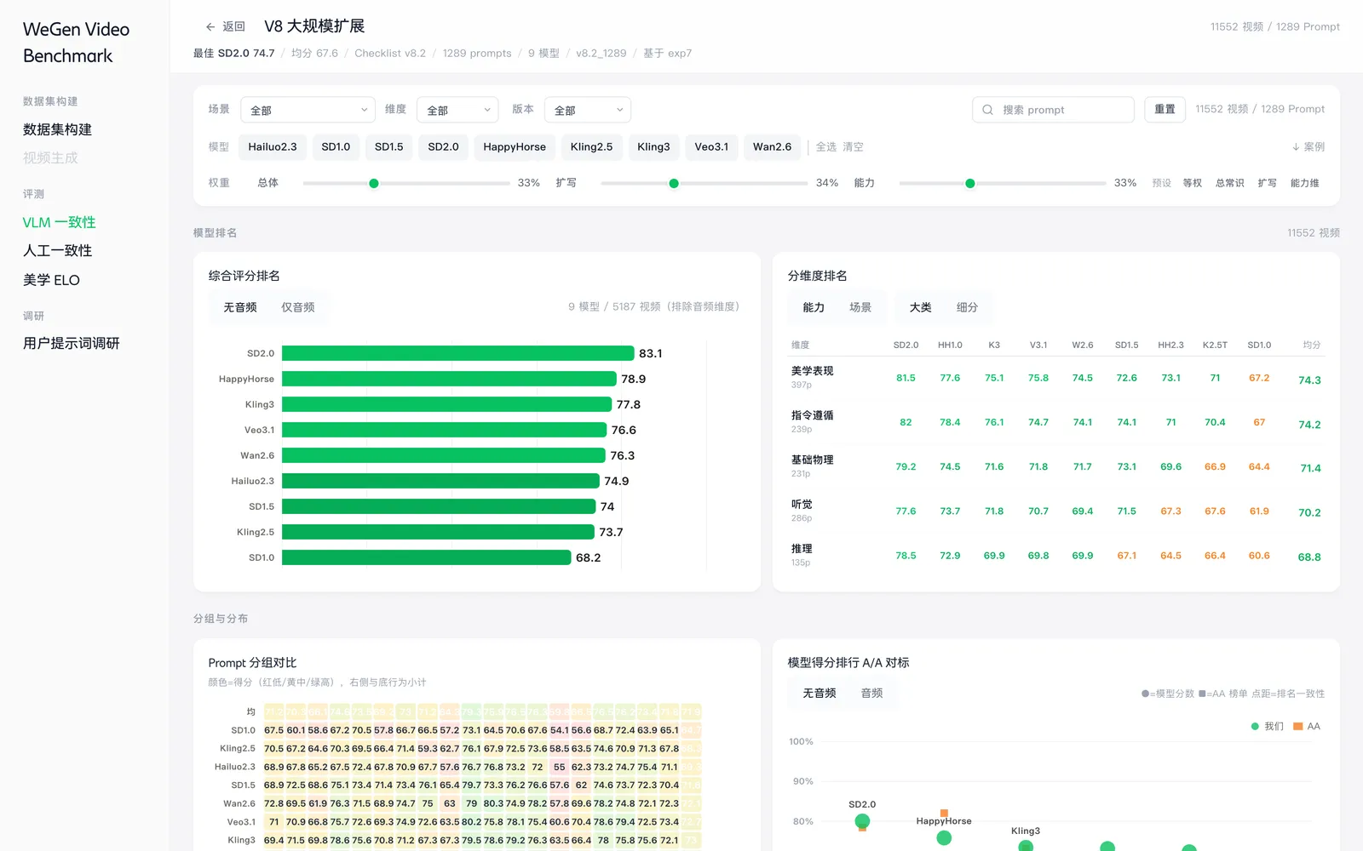
Task: Open the 场景 dropdown set to 全部
Action: (x=308, y=110)
